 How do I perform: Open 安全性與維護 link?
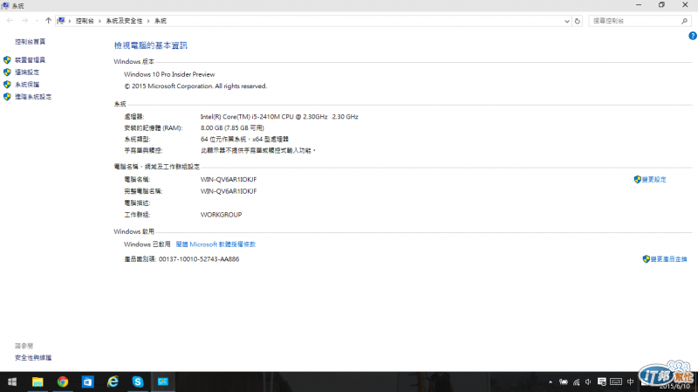click(33, 358)
